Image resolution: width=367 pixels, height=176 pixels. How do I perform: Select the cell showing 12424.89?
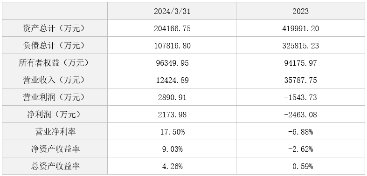pos(172,80)
